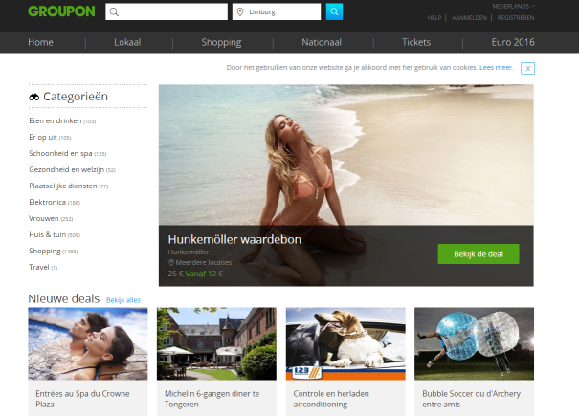Click the Registreren link

point(516,18)
